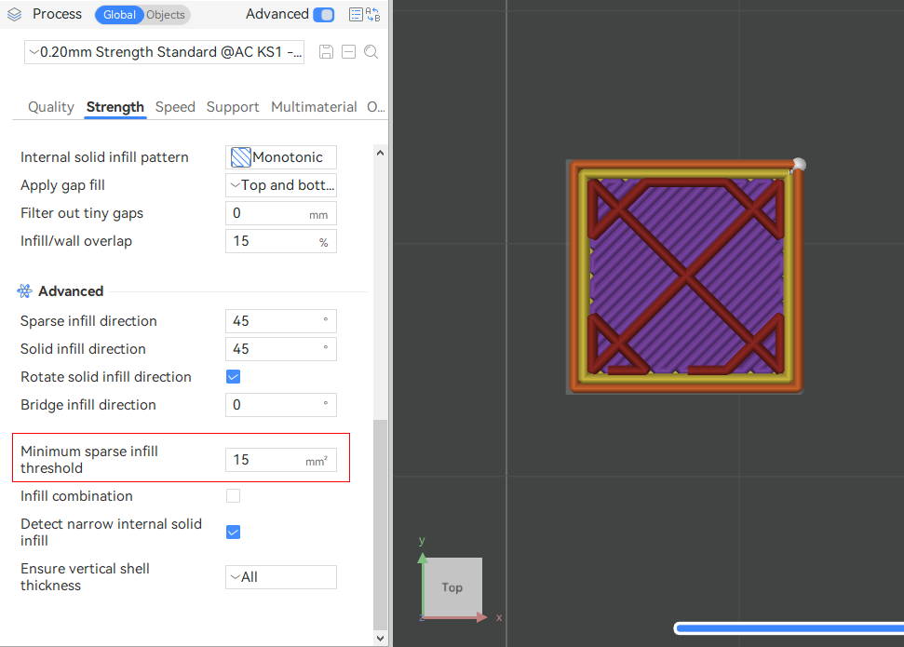Image resolution: width=904 pixels, height=647 pixels.
Task: Save the current process preset
Action: [x=327, y=52]
